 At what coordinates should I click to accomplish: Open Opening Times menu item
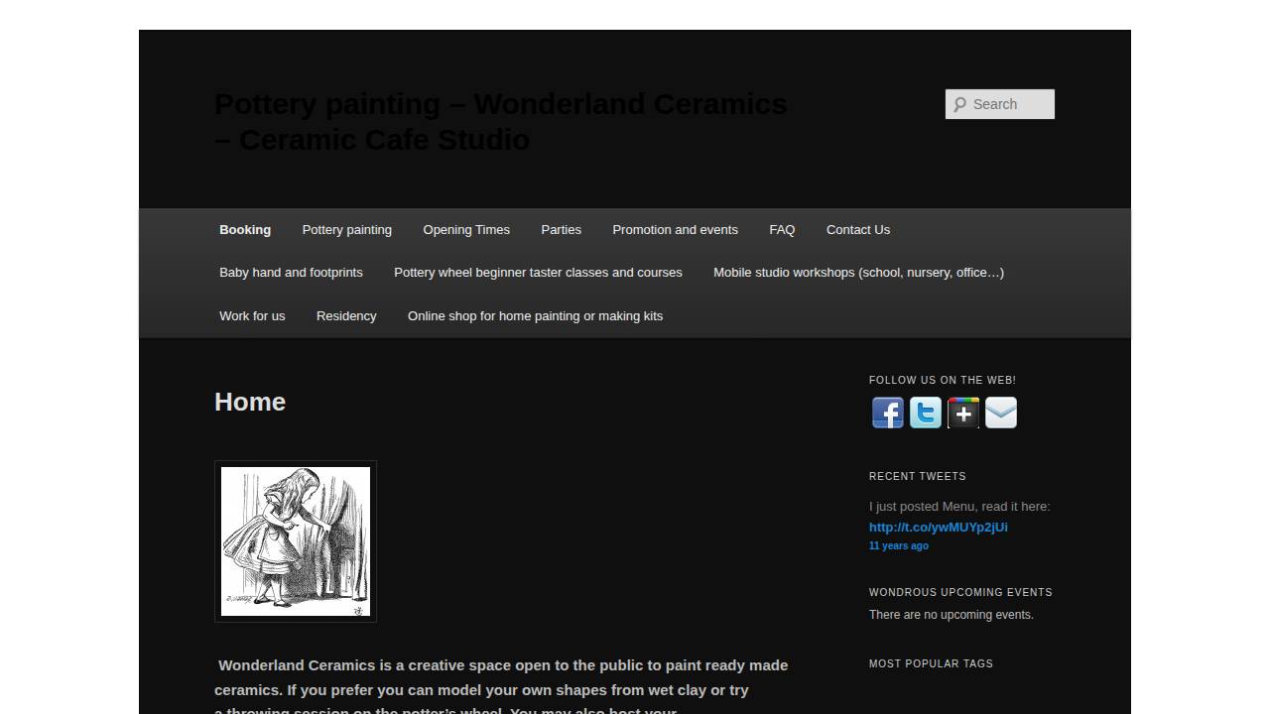(466, 230)
